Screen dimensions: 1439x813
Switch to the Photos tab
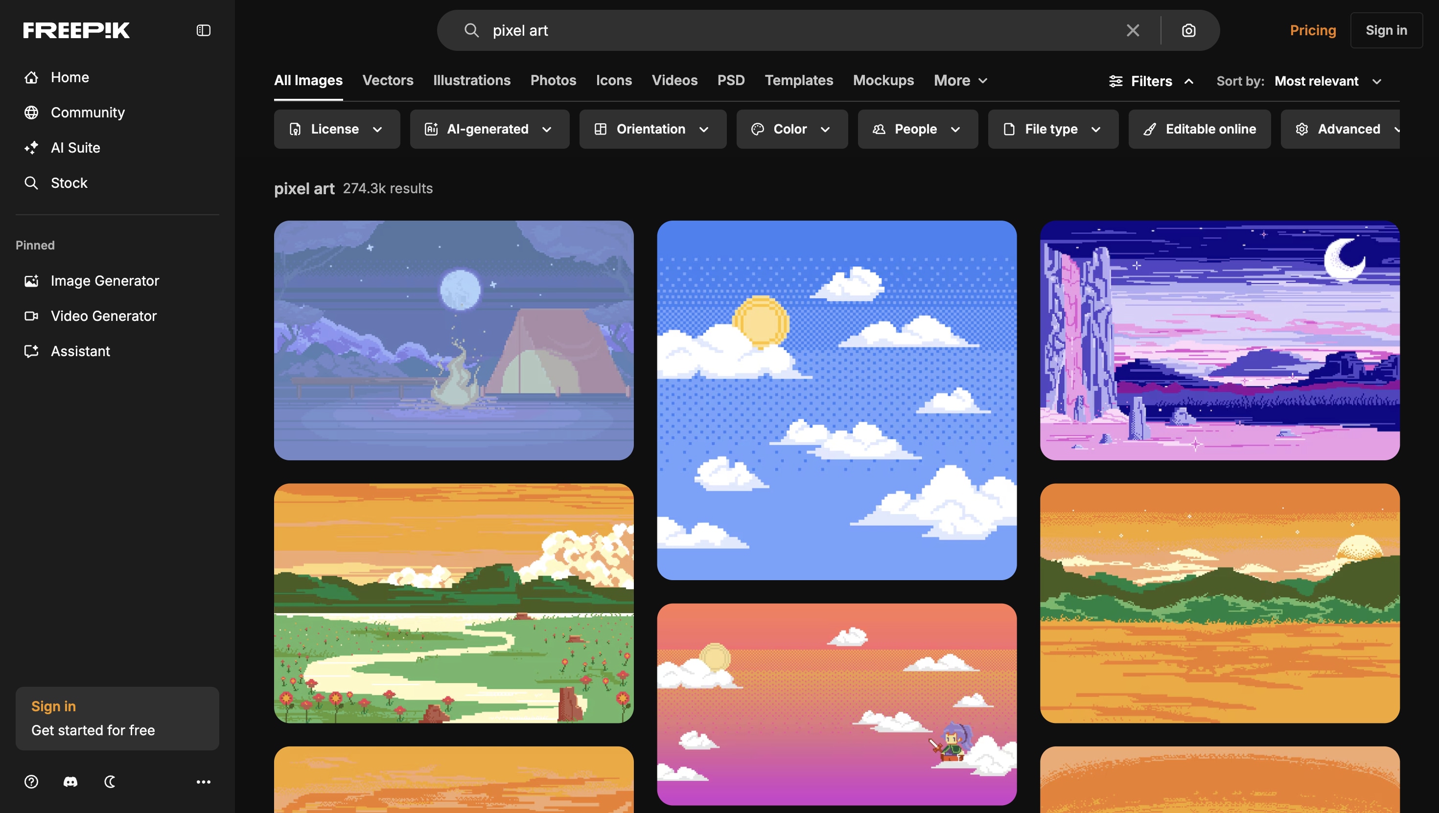pos(553,80)
